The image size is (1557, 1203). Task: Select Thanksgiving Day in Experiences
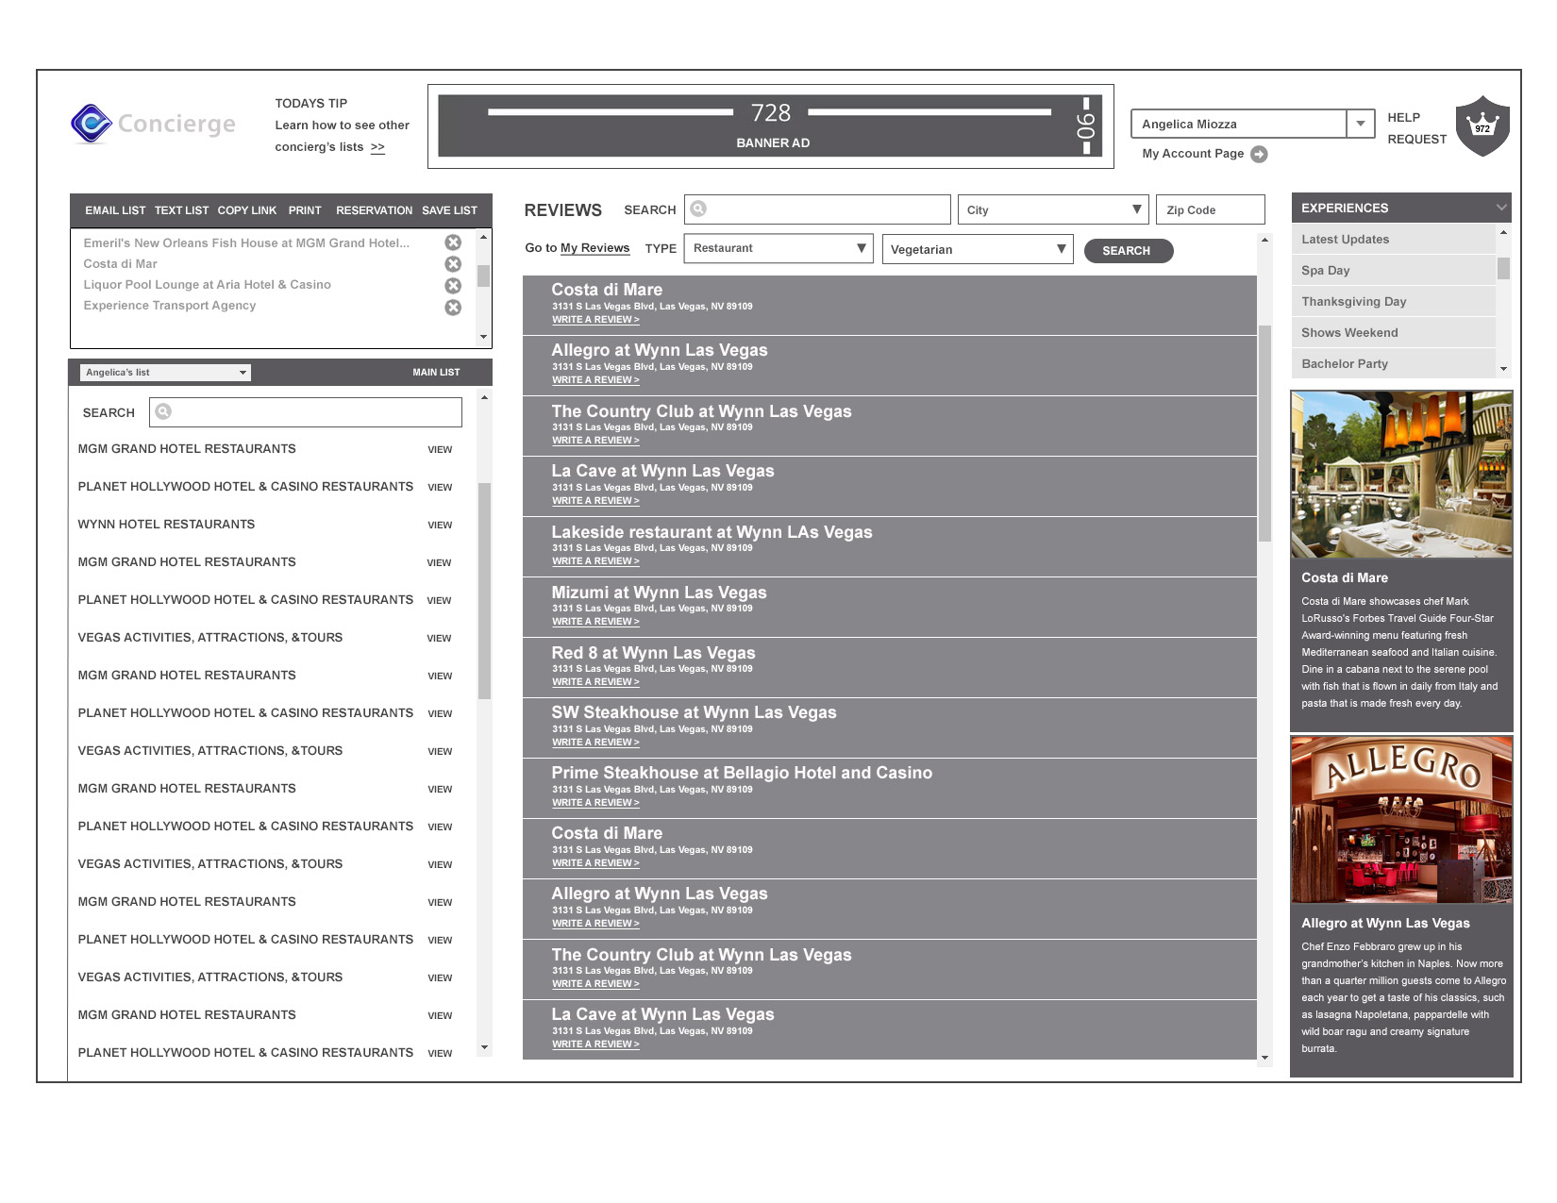tap(1394, 302)
